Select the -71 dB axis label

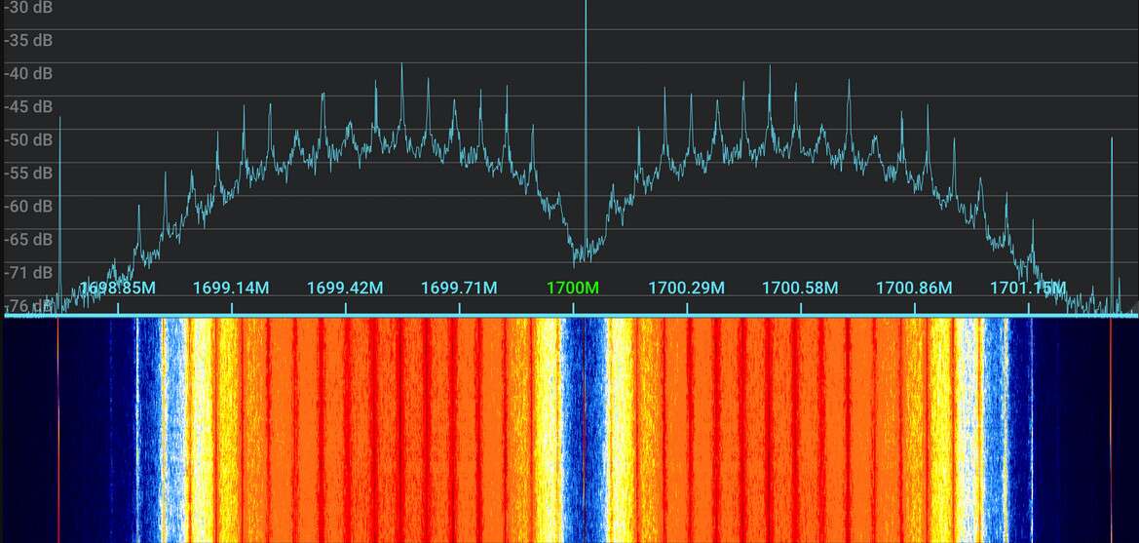point(28,273)
